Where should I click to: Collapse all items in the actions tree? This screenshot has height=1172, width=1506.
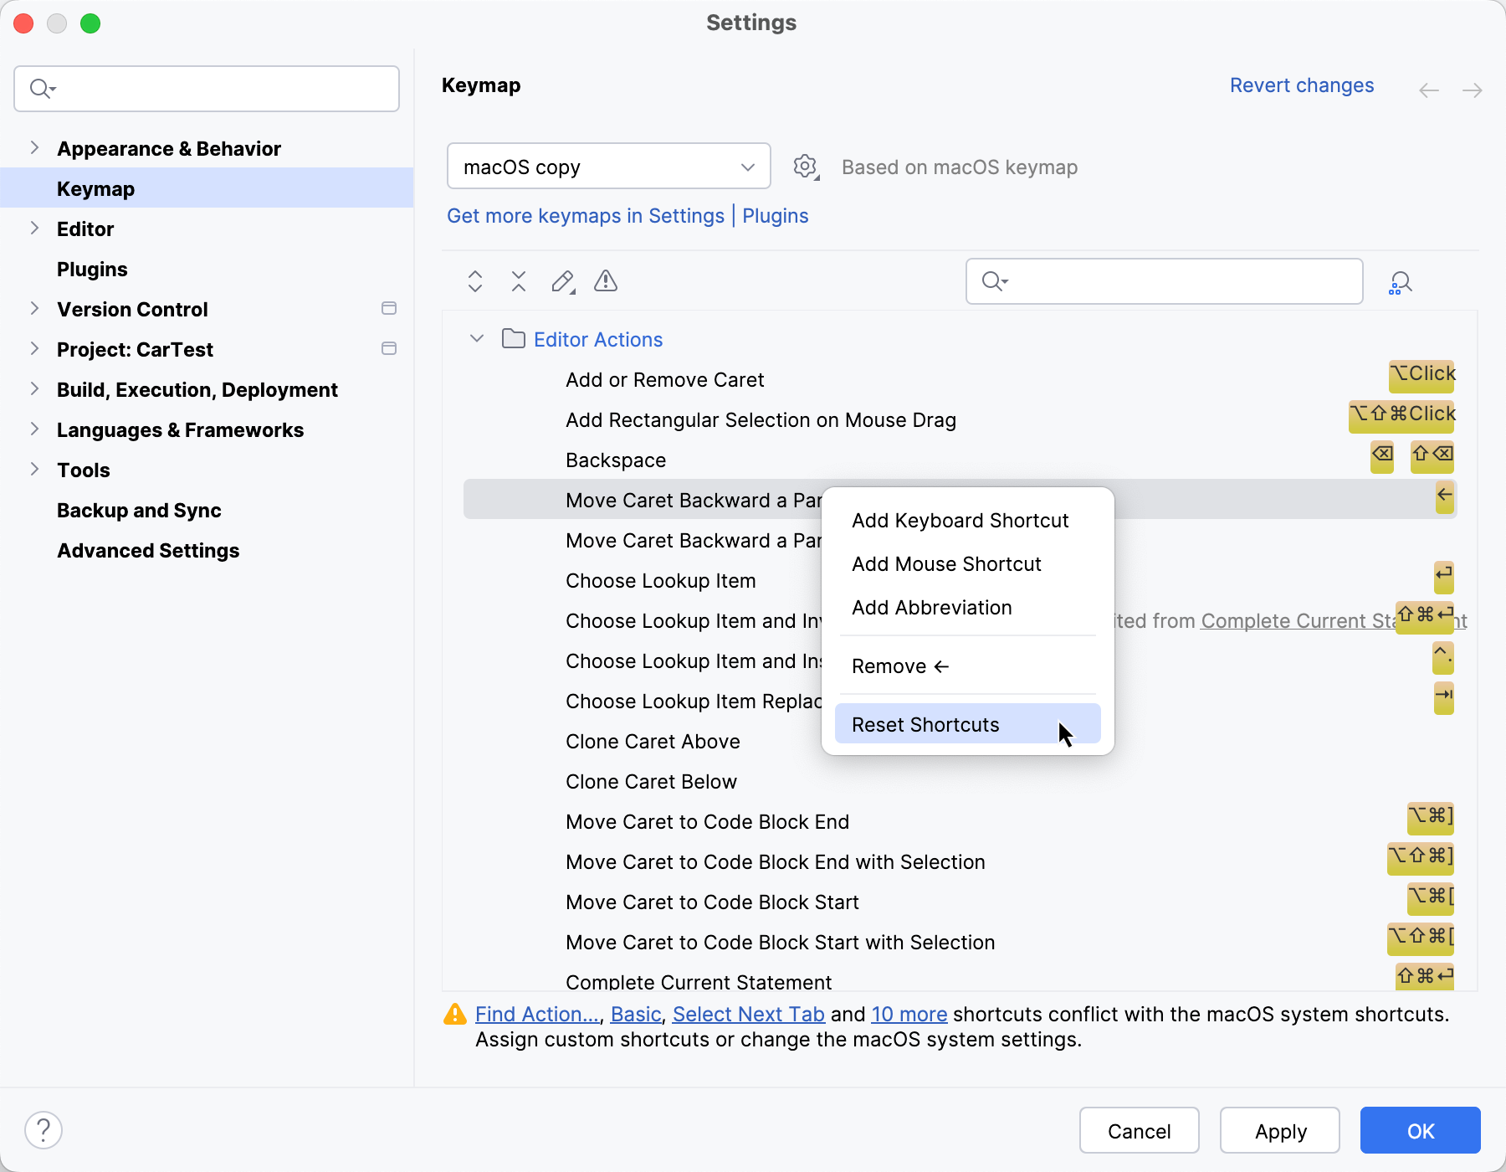[x=518, y=281]
